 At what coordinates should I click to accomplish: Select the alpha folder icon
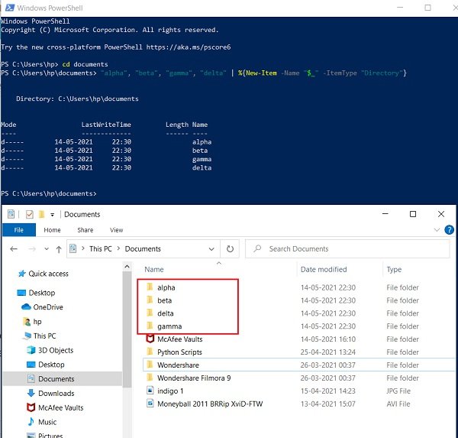pyautogui.click(x=150, y=287)
